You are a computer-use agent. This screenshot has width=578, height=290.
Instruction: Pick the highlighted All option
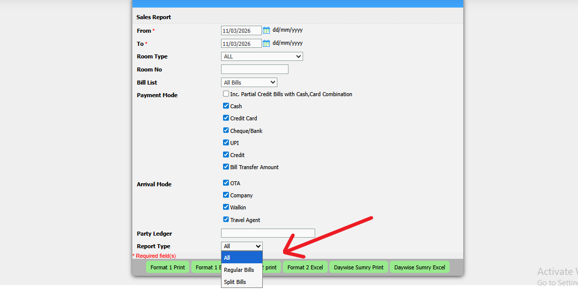[x=242, y=258]
